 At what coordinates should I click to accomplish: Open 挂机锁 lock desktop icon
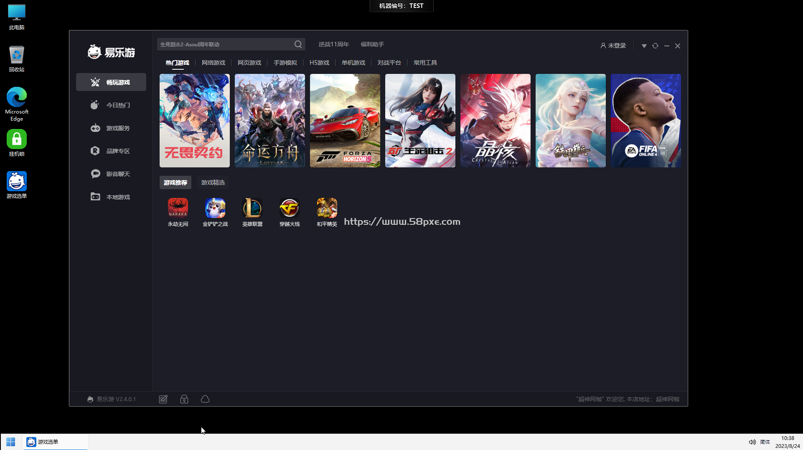(16, 143)
